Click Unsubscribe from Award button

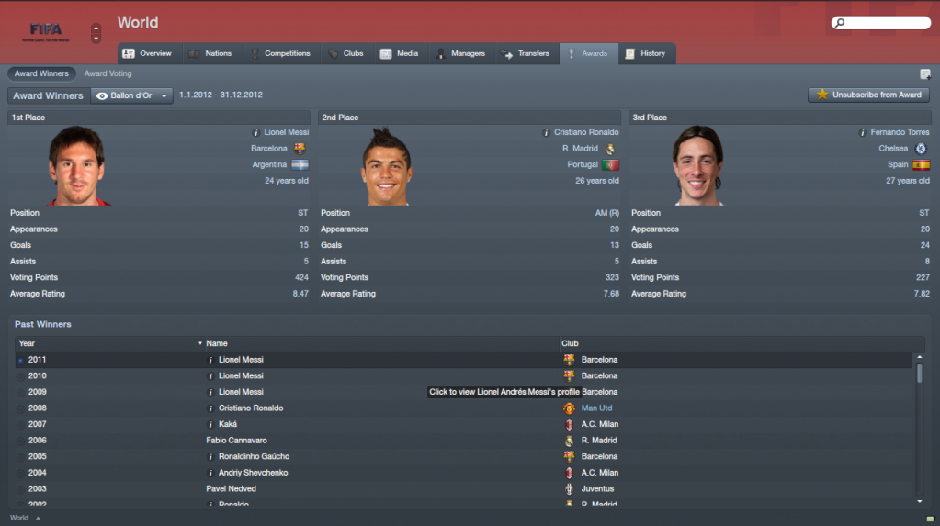coord(868,95)
